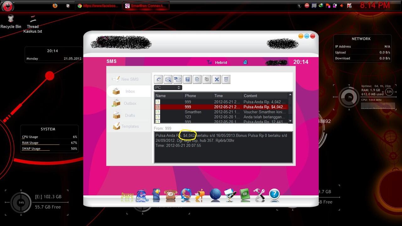Image resolution: width=402 pixels, height=226 pixels.
Task: Click the RAM Usage bar in System widget
Action: pyautogui.click(x=49, y=143)
